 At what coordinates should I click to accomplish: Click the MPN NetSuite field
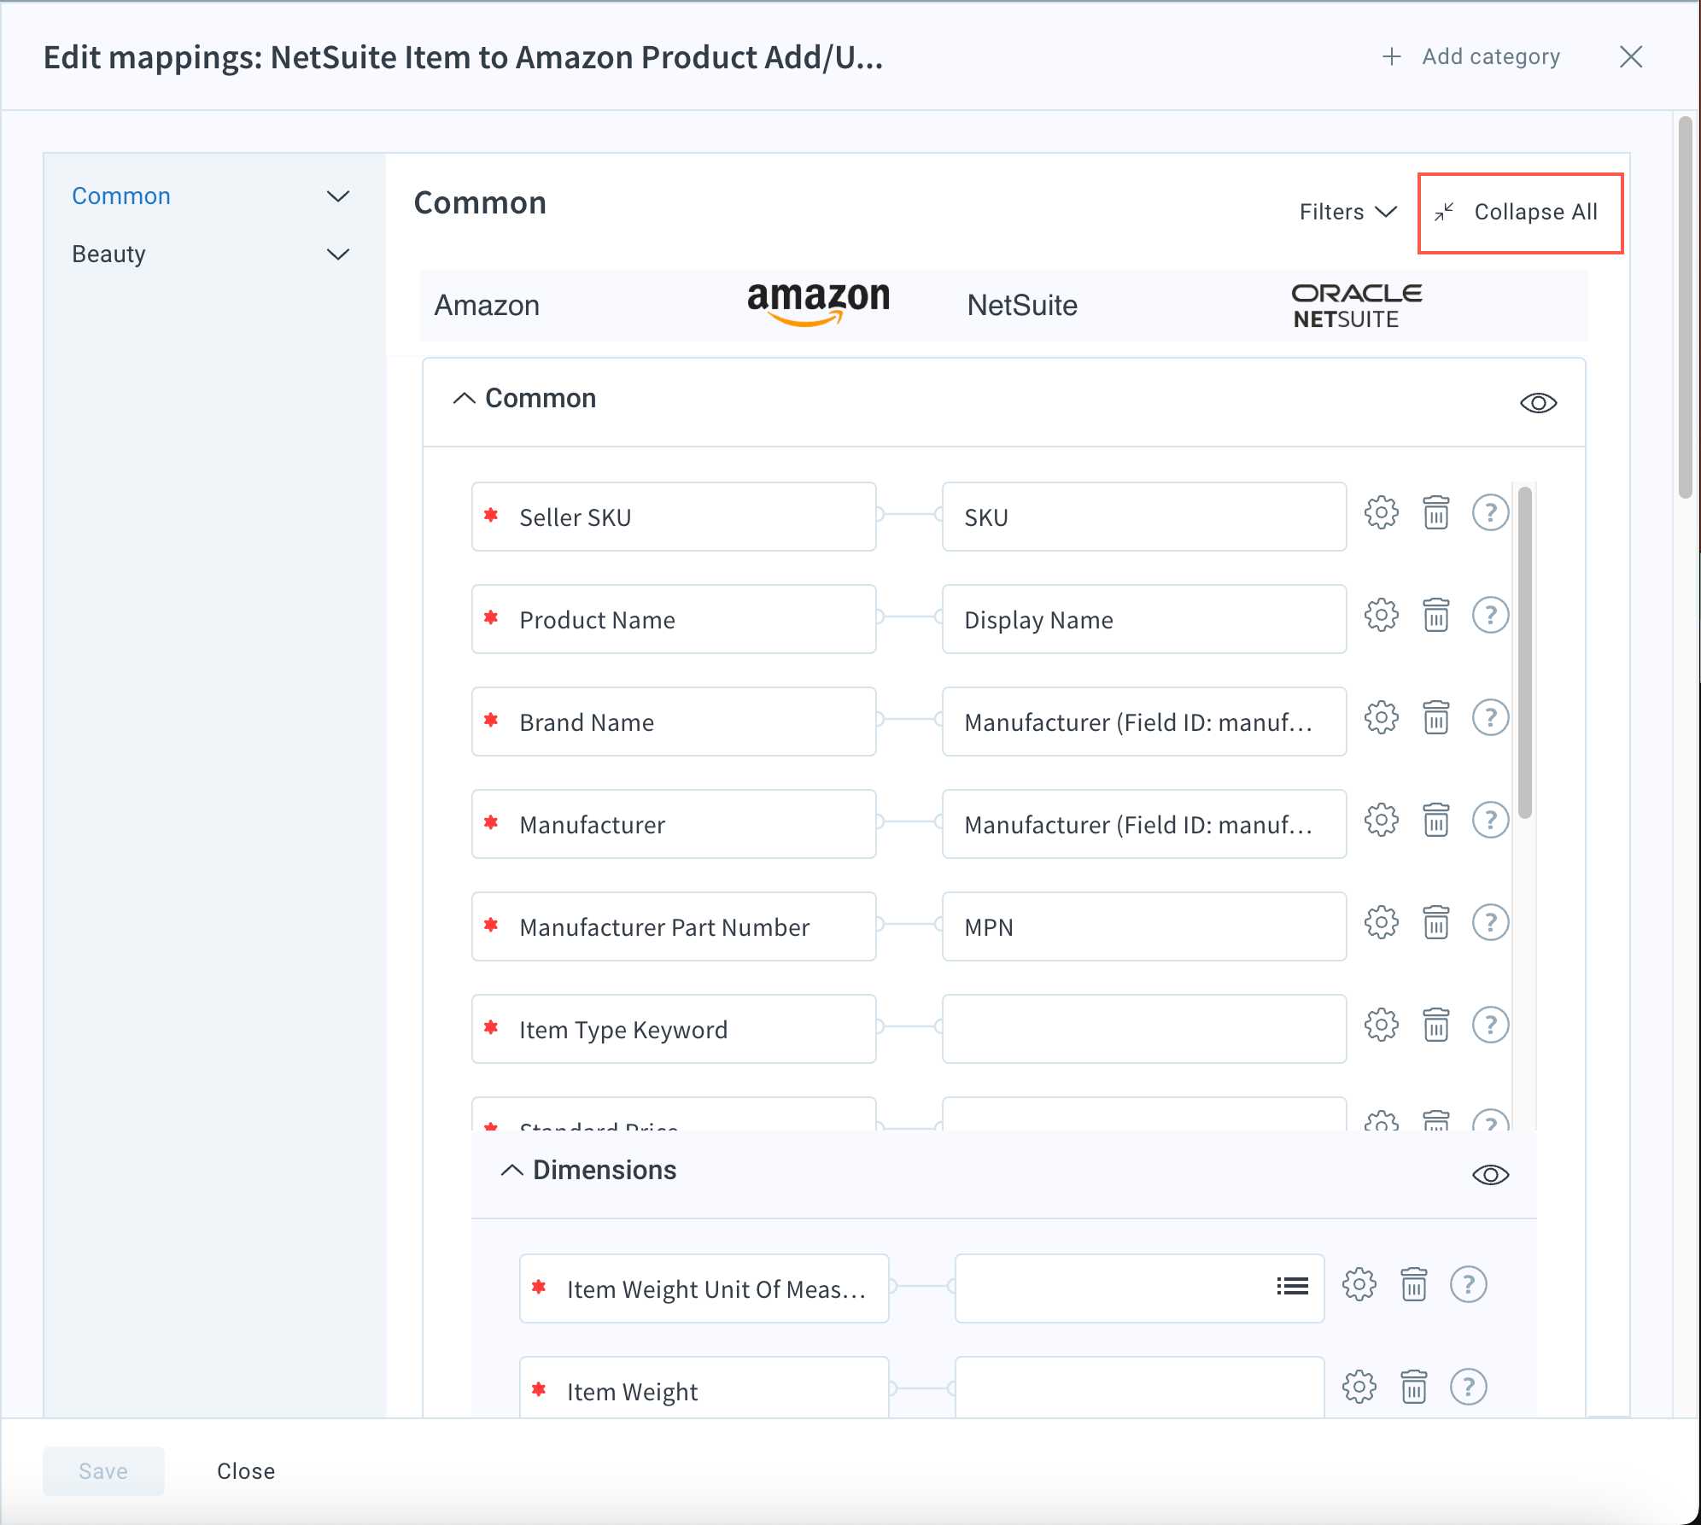click(1143, 926)
